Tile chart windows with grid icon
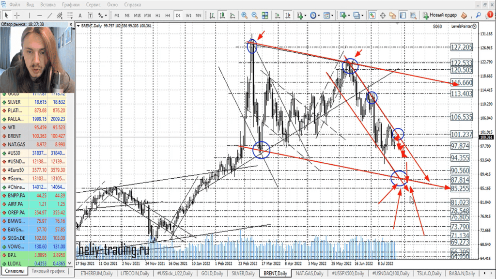Image resolution: width=496 pixels, height=279 pixels. click(265, 15)
